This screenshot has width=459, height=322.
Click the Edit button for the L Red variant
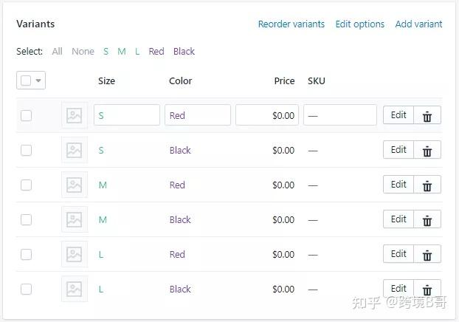pos(398,254)
